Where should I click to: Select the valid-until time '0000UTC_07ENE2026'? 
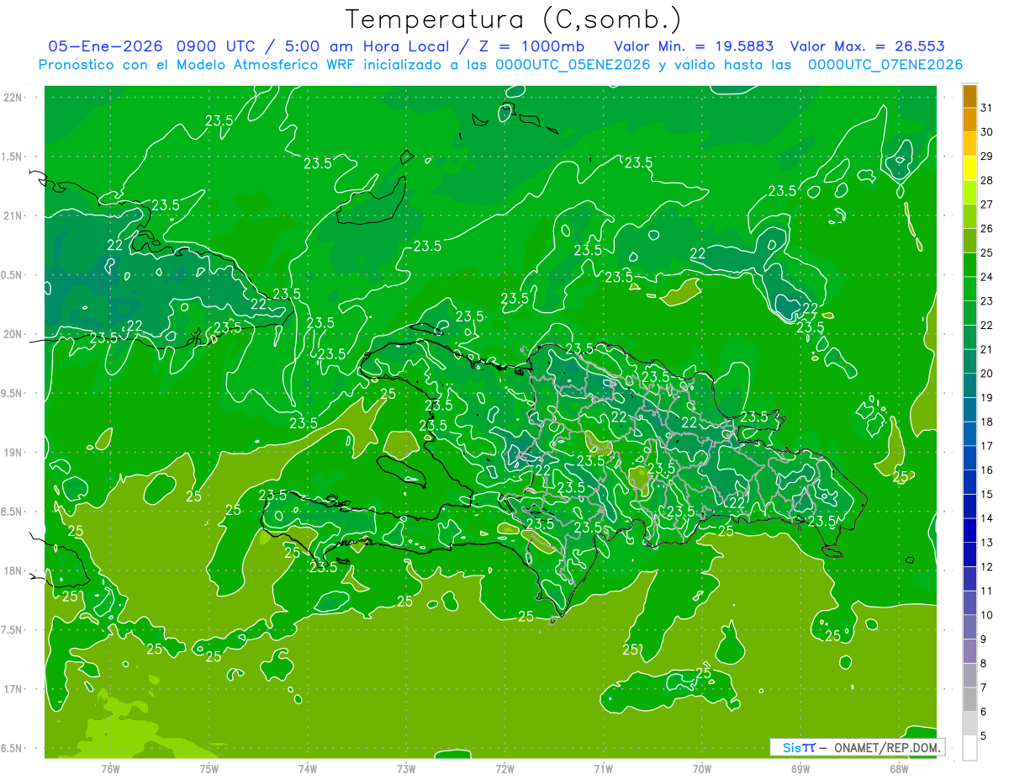(885, 65)
